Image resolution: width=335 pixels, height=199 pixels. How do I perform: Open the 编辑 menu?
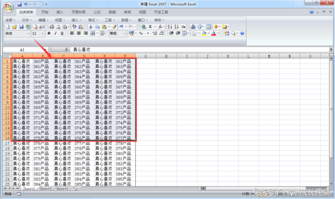click(43, 20)
